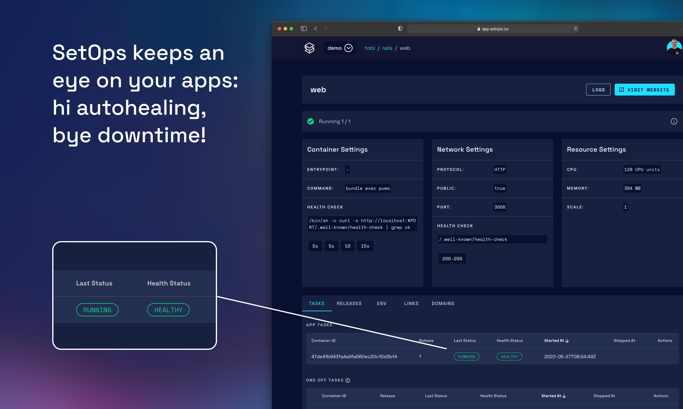Click the green running checkmark icon

point(310,121)
